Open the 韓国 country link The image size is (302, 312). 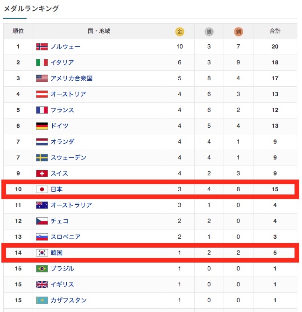coord(56,253)
